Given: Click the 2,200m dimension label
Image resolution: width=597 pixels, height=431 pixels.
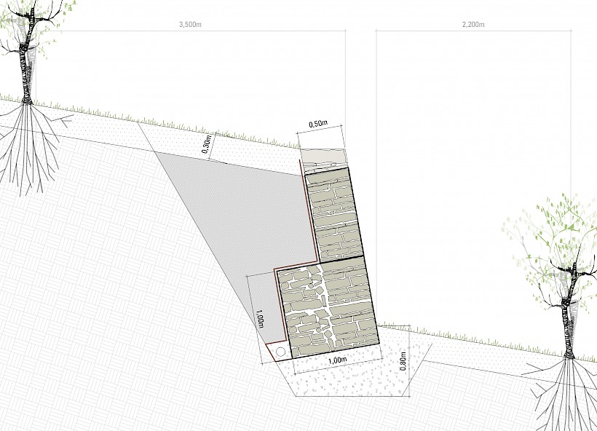Looking at the screenshot, I should pos(473,24).
